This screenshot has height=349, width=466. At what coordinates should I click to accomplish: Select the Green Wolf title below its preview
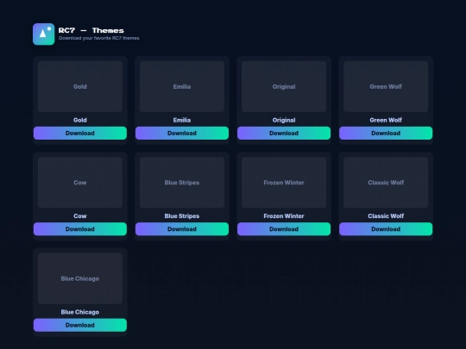click(x=386, y=120)
